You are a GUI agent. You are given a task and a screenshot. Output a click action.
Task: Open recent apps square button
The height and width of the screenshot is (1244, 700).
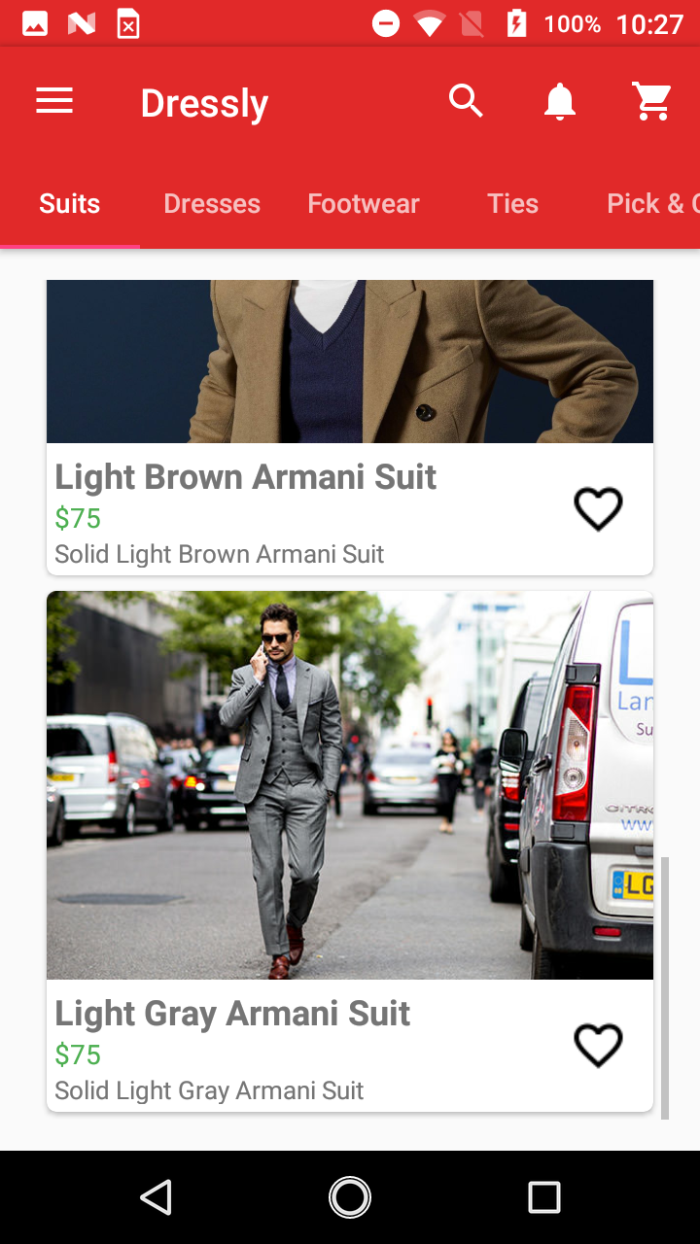point(544,1197)
